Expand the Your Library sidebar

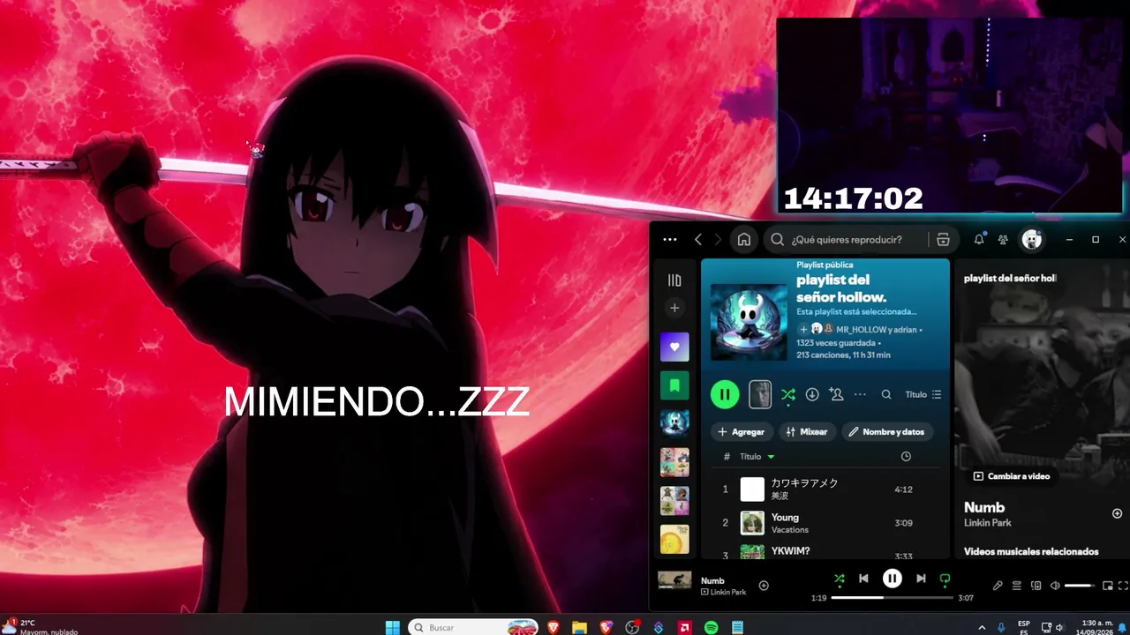(x=674, y=280)
